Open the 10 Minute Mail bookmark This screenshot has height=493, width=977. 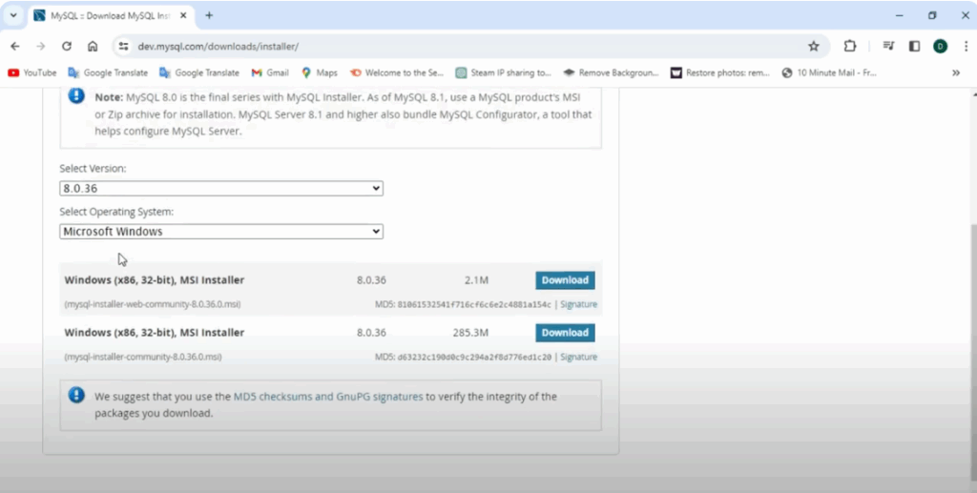pyautogui.click(x=829, y=72)
